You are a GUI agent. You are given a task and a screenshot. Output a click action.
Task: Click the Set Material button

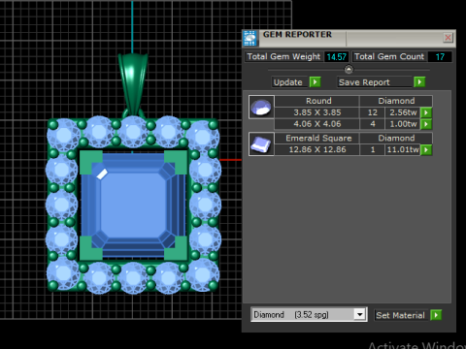point(401,315)
